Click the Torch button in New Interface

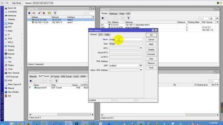pos(151,68)
